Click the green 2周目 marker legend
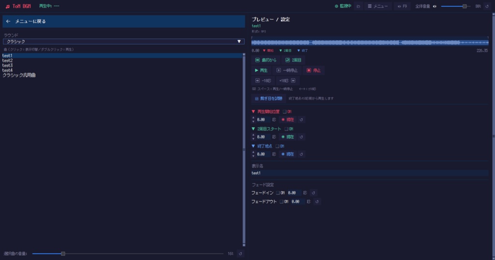Viewport: 495px width, 260px height. (285, 50)
